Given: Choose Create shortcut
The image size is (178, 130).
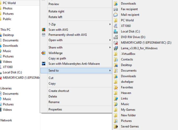Looking at the screenshot, I should click(x=59, y=91).
